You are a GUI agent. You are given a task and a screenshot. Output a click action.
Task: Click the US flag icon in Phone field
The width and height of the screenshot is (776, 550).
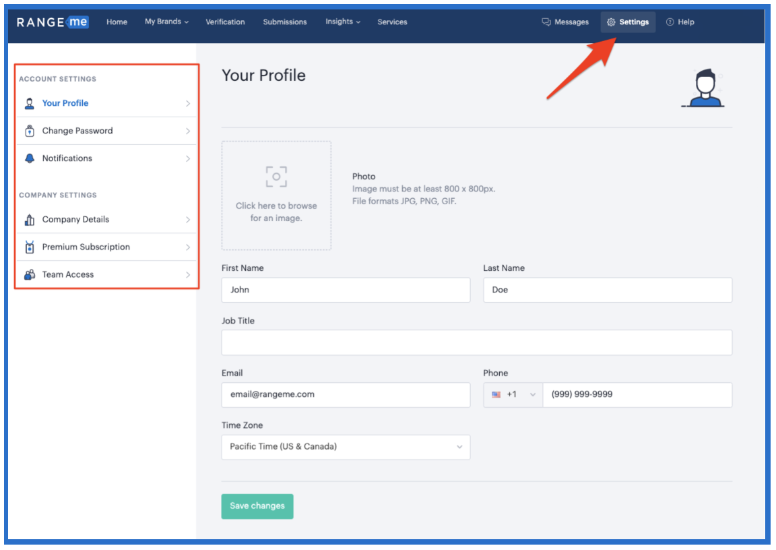coord(496,394)
